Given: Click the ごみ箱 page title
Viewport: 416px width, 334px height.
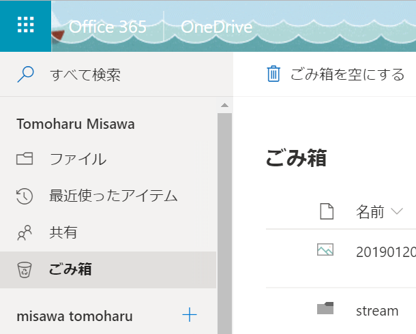Looking at the screenshot, I should pos(296,157).
